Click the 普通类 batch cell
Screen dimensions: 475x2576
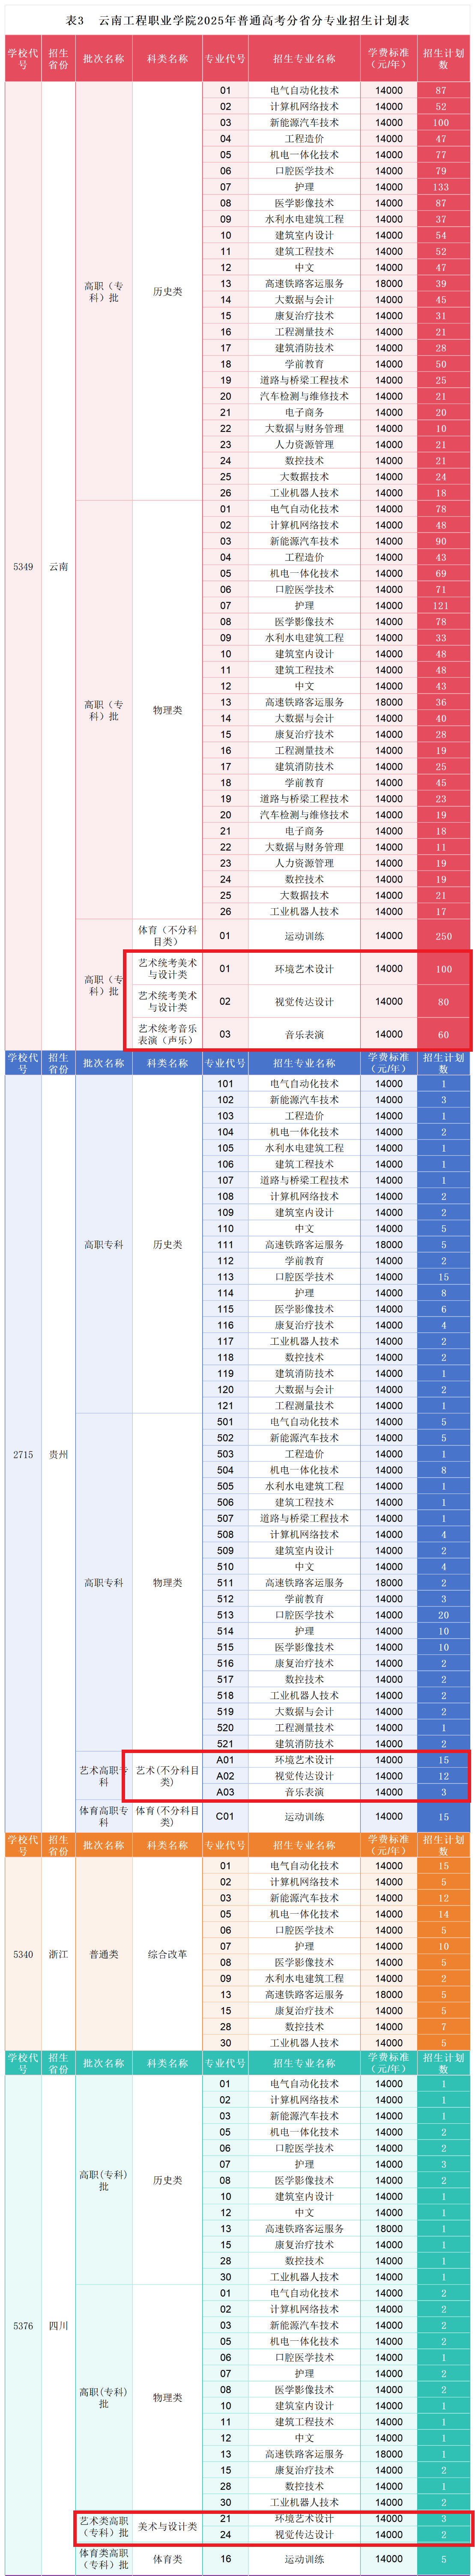pos(104,1953)
